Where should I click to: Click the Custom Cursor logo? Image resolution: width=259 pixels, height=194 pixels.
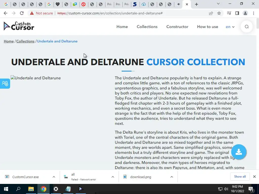[x=19, y=26]
